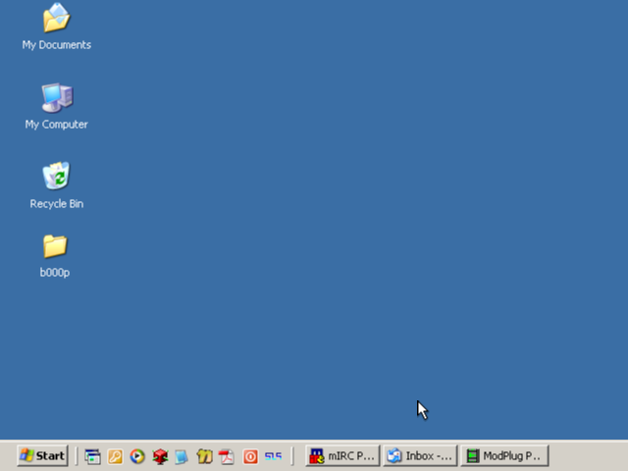Switch to the mIRC taskbar window
The height and width of the screenshot is (471, 628).
342,455
